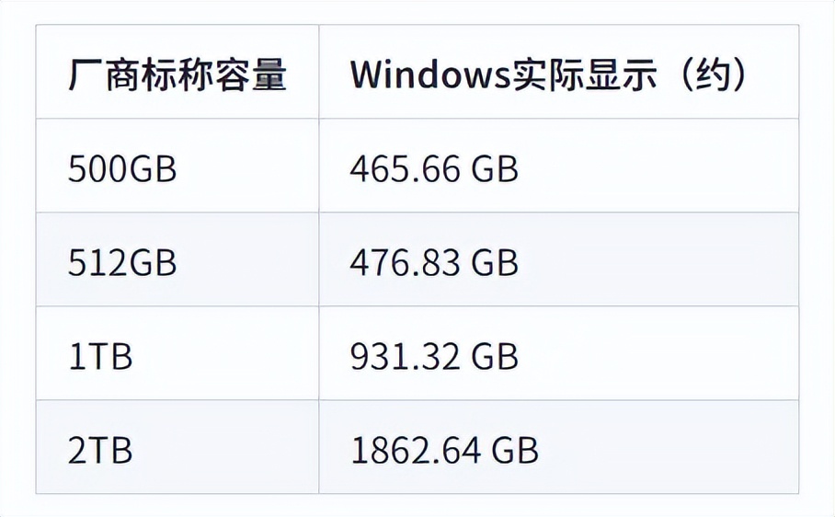Click the number 1862.64 in the last row
Screen dimensions: 835x517
click(418, 451)
